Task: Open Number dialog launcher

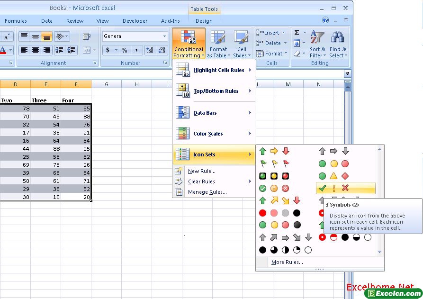Action: [x=165, y=63]
